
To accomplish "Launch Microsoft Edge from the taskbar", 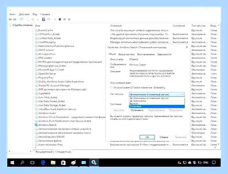I will pos(43,163).
